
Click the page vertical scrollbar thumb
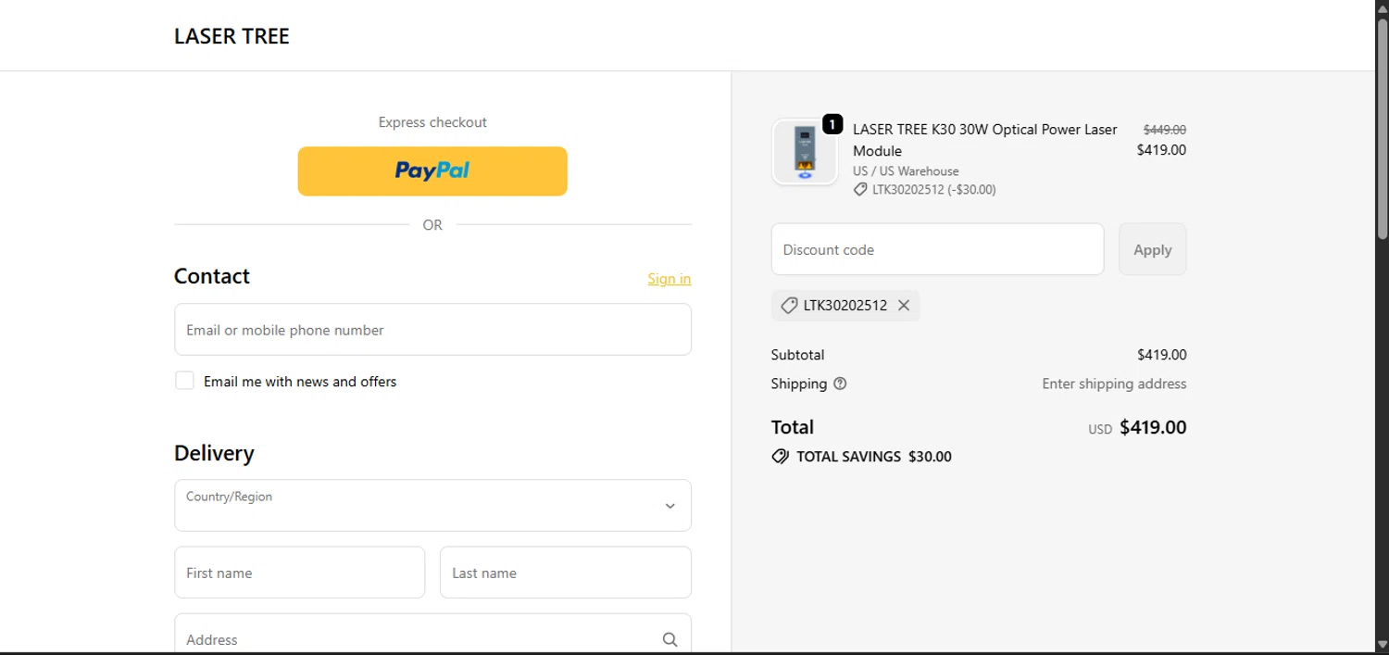(x=1383, y=130)
